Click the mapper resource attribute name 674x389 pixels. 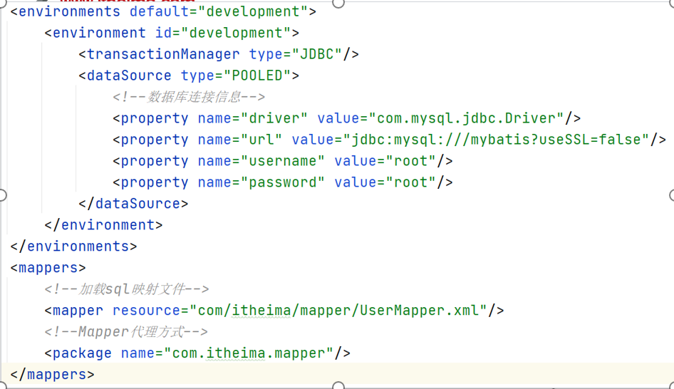146,311
